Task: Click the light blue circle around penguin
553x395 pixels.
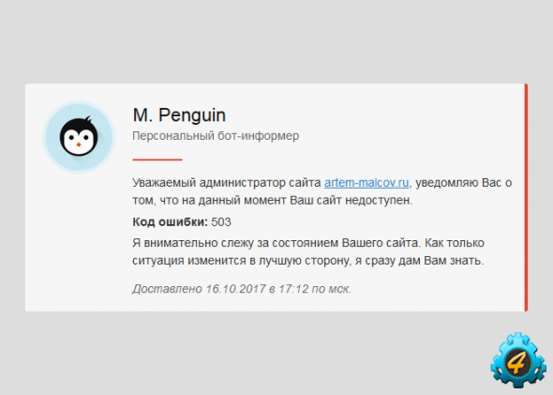Action: point(79,137)
